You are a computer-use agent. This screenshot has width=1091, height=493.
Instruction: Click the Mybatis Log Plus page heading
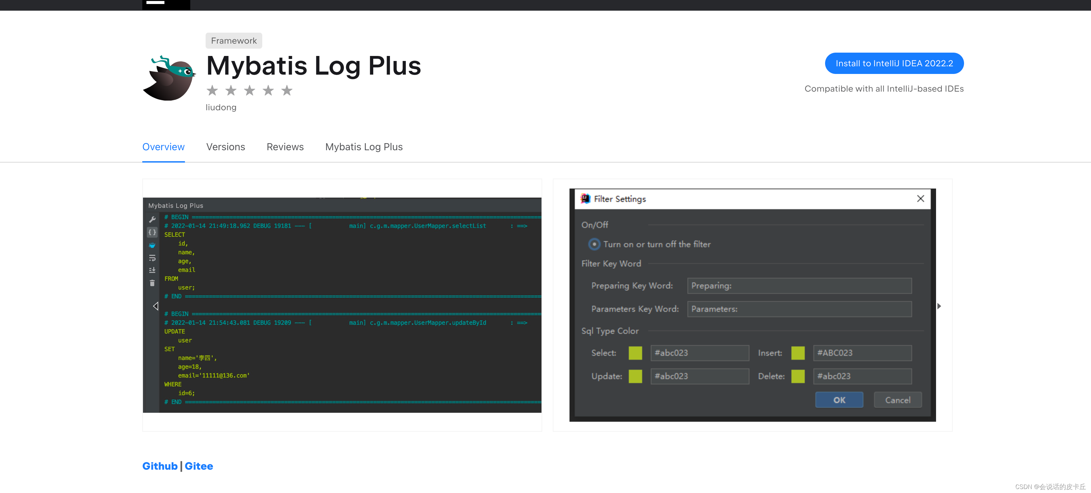point(314,66)
